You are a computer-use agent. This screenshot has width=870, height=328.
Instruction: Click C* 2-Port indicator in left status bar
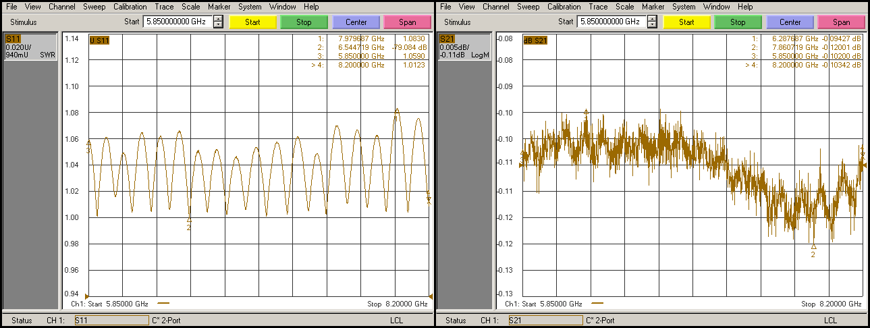165,321
